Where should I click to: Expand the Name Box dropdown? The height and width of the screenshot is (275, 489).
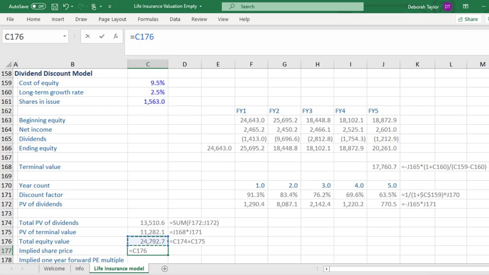pyautogui.click(x=64, y=36)
